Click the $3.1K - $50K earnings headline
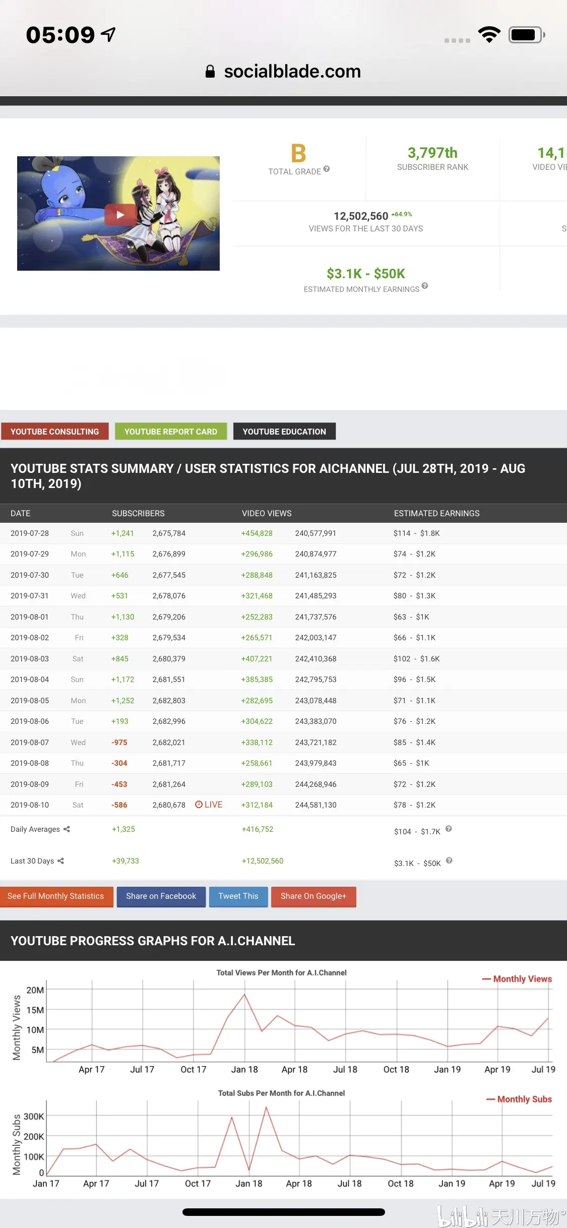 [x=366, y=274]
